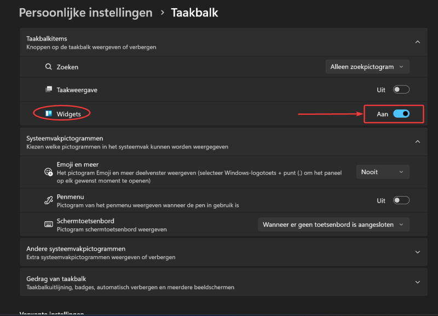Expand Andere systeemvakpictogrammen section
438x316 pixels.
tap(417, 252)
